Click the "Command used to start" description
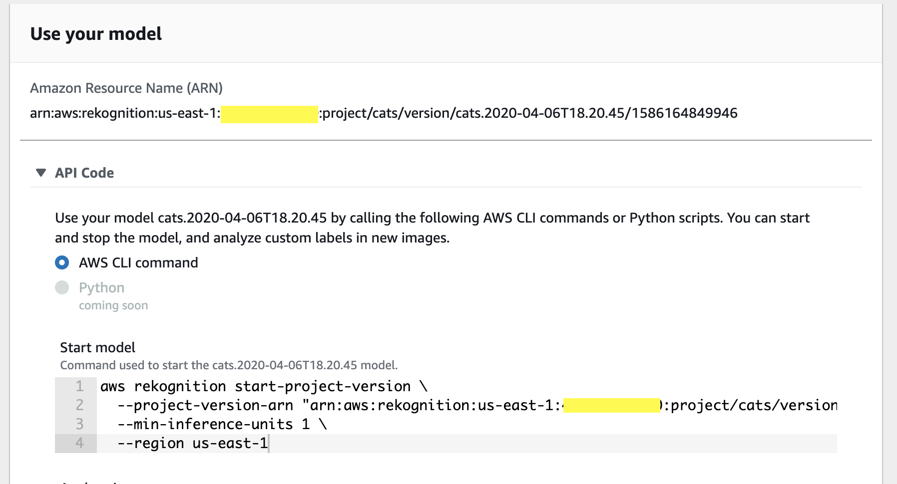 pyautogui.click(x=229, y=365)
